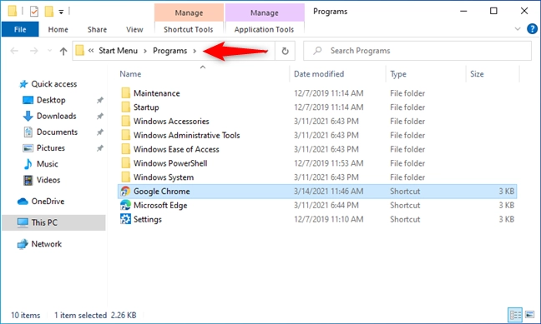Sort by Date modified column

(319, 74)
